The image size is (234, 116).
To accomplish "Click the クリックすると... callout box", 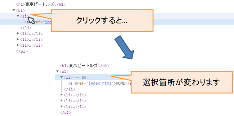I will click(x=102, y=21).
